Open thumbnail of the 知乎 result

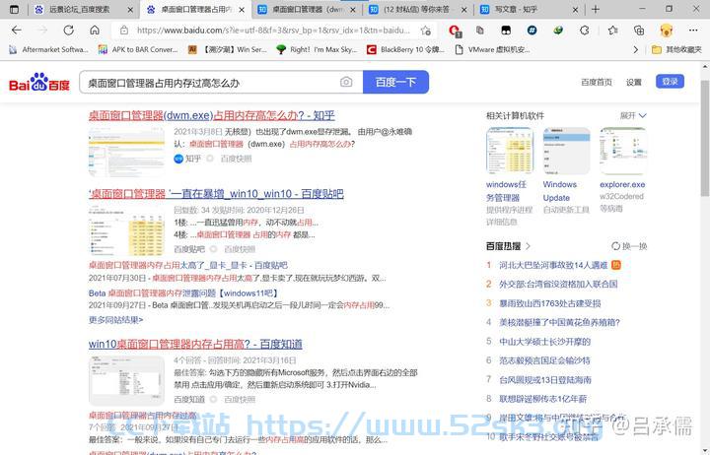tap(126, 152)
